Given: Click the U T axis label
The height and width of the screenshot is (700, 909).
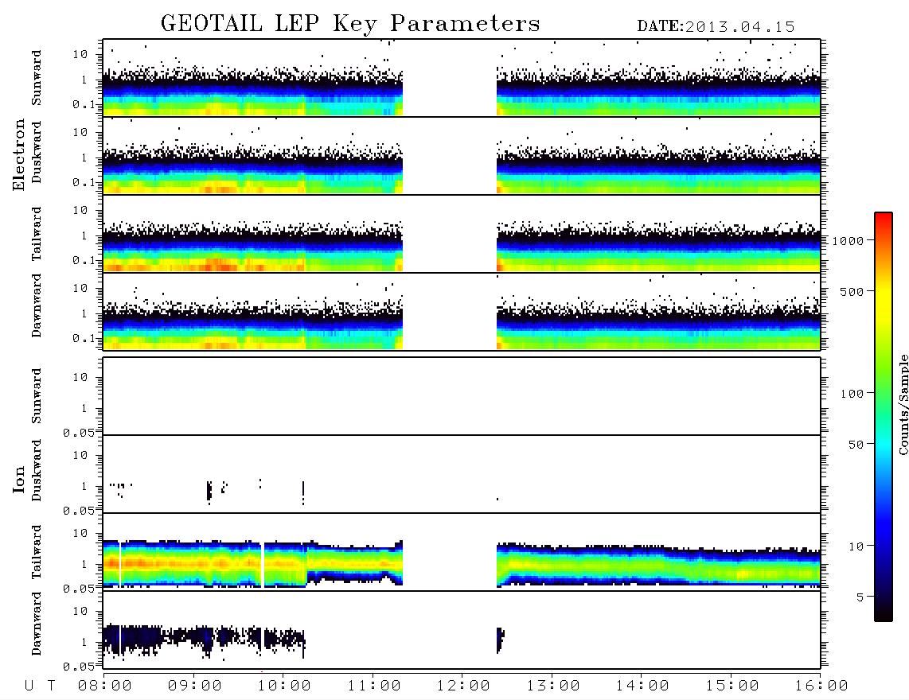Looking at the screenshot, I should 40,686.
